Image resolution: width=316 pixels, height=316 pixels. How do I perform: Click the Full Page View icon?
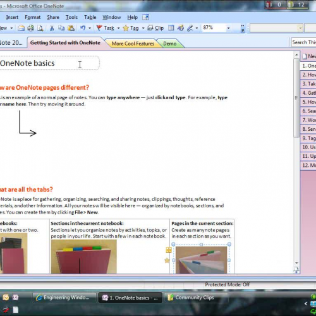tap(181, 28)
